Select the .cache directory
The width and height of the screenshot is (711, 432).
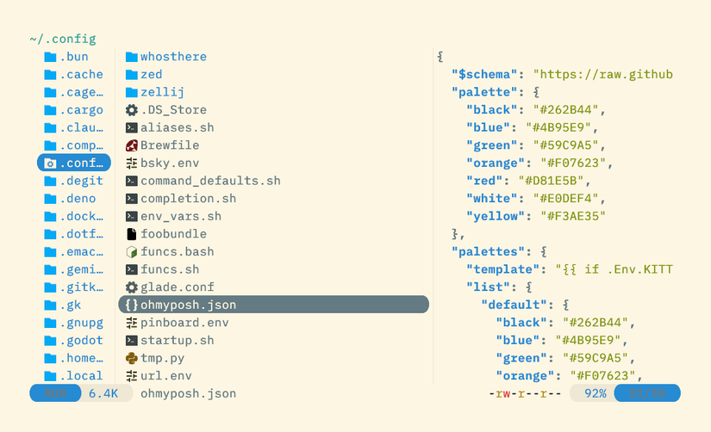click(x=74, y=74)
